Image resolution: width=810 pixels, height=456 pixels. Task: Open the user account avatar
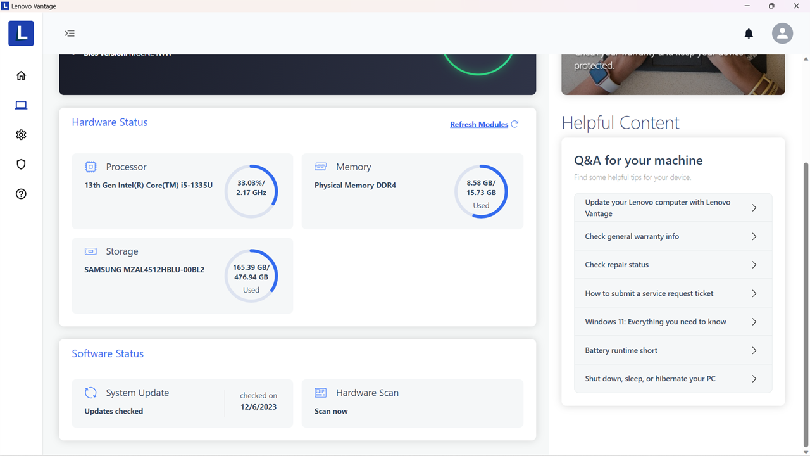pyautogui.click(x=782, y=33)
